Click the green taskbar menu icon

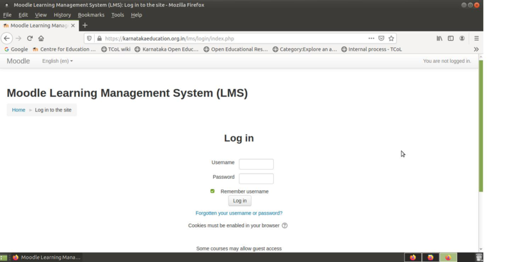[x=4, y=258]
